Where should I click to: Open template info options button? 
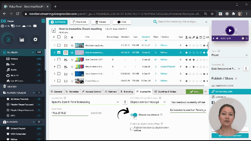pos(246,69)
